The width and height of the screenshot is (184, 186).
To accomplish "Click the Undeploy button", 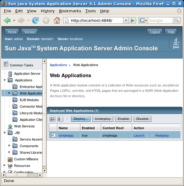I will click(103, 119).
